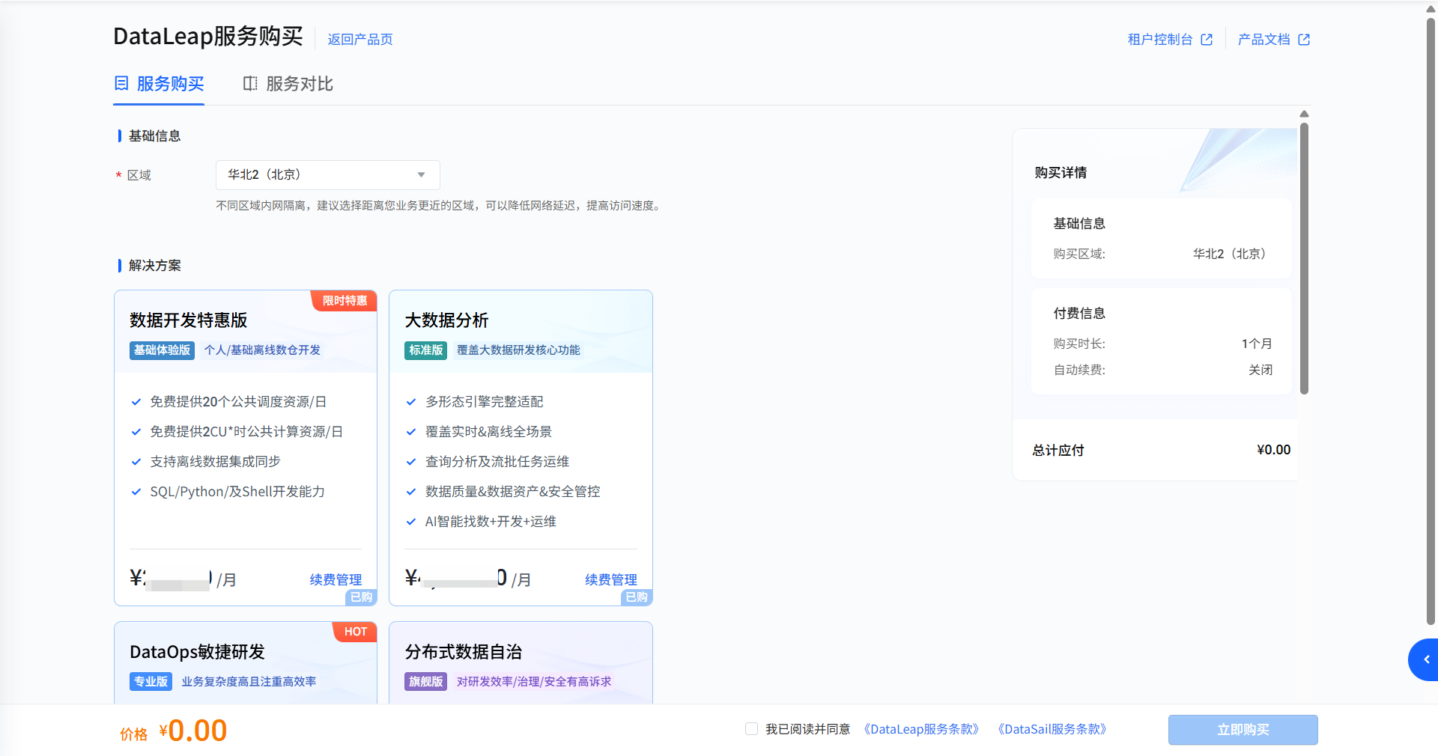Click the 服务购买 tab icon

click(x=121, y=83)
